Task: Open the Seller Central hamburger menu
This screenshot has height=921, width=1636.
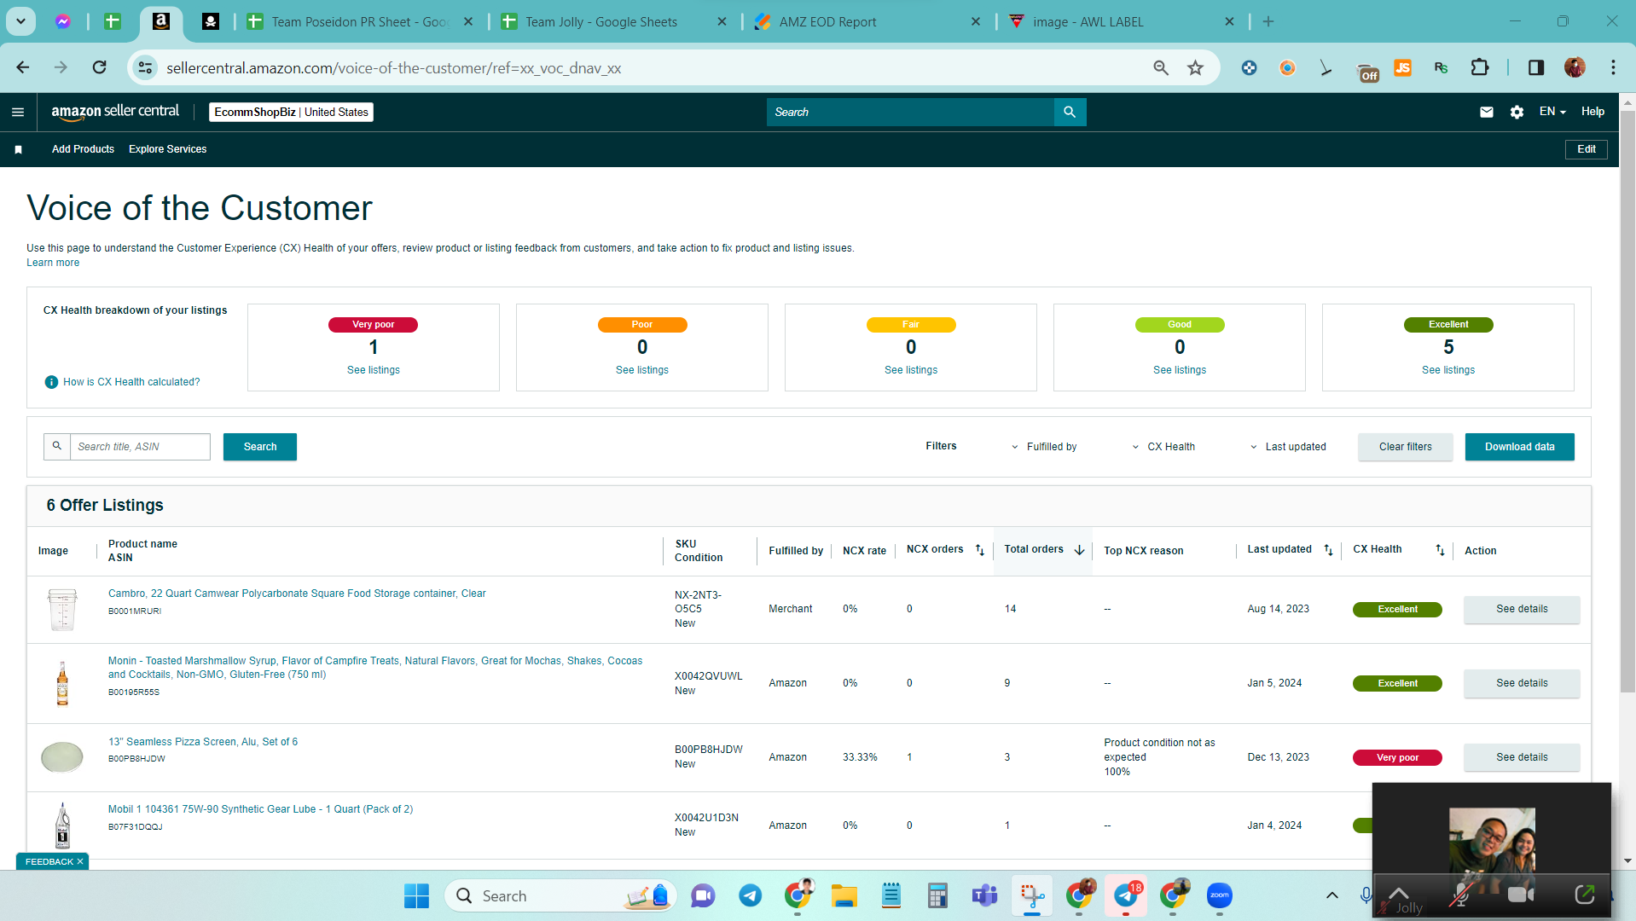Action: (x=18, y=112)
